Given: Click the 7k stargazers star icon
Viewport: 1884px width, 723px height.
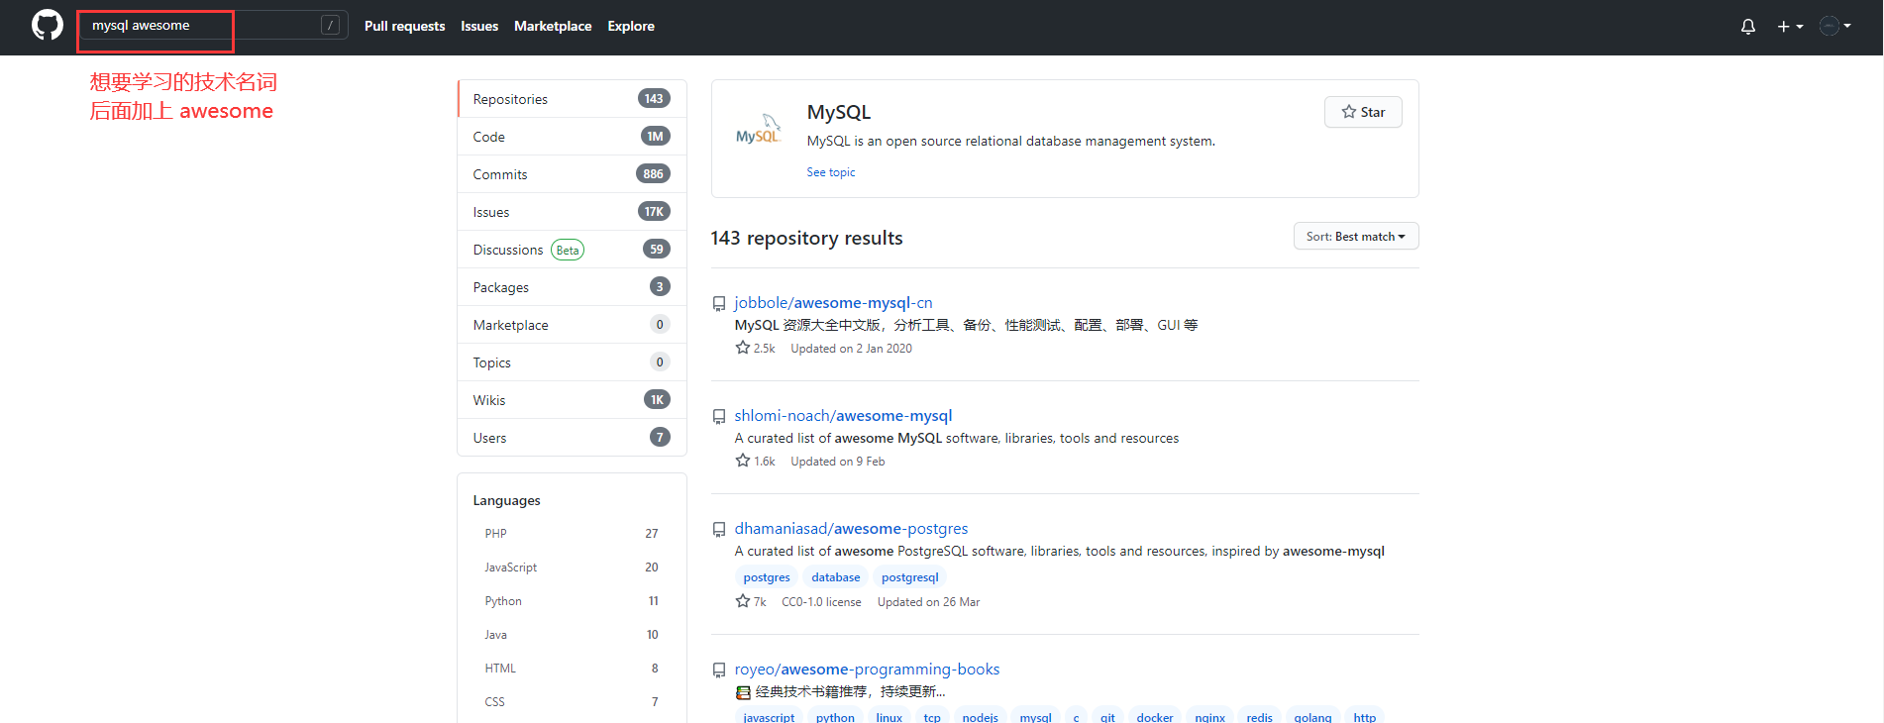Looking at the screenshot, I should (x=743, y=601).
